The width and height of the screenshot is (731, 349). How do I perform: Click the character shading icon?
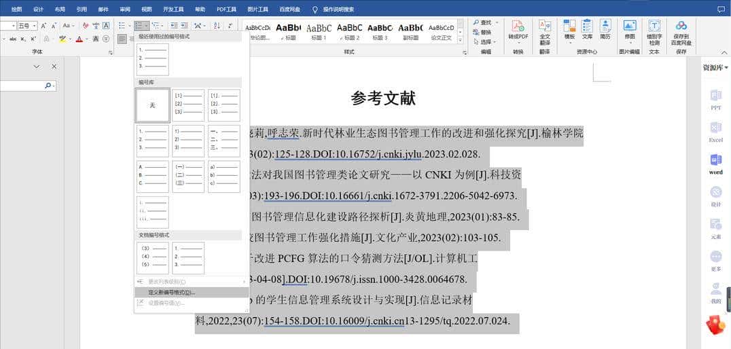(96, 39)
